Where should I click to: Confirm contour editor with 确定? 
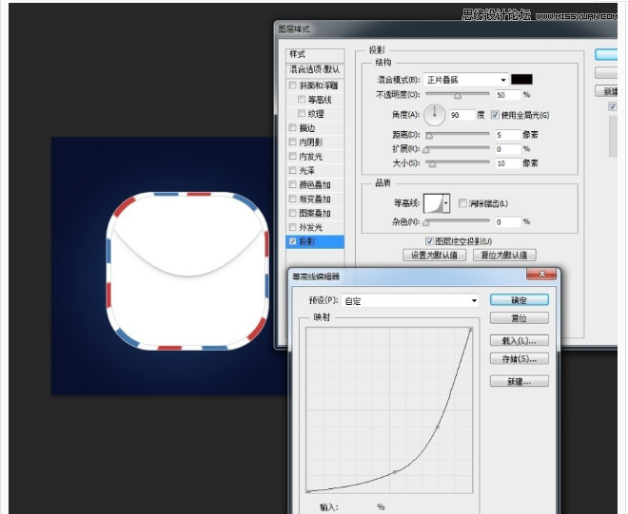pos(520,300)
